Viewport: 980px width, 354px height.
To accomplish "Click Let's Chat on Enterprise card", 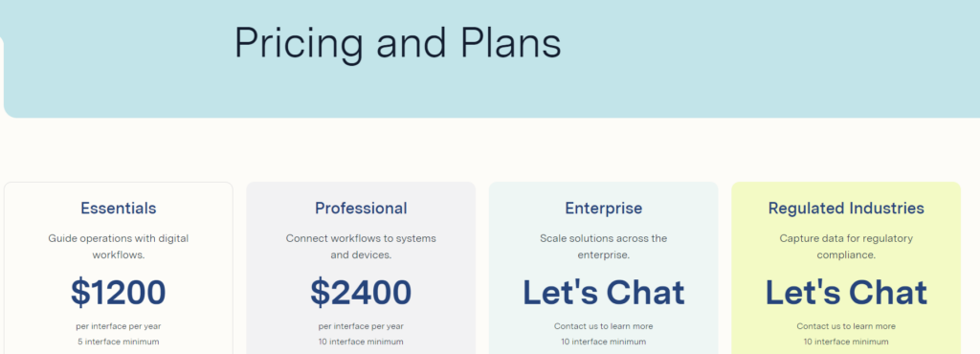I will [603, 292].
